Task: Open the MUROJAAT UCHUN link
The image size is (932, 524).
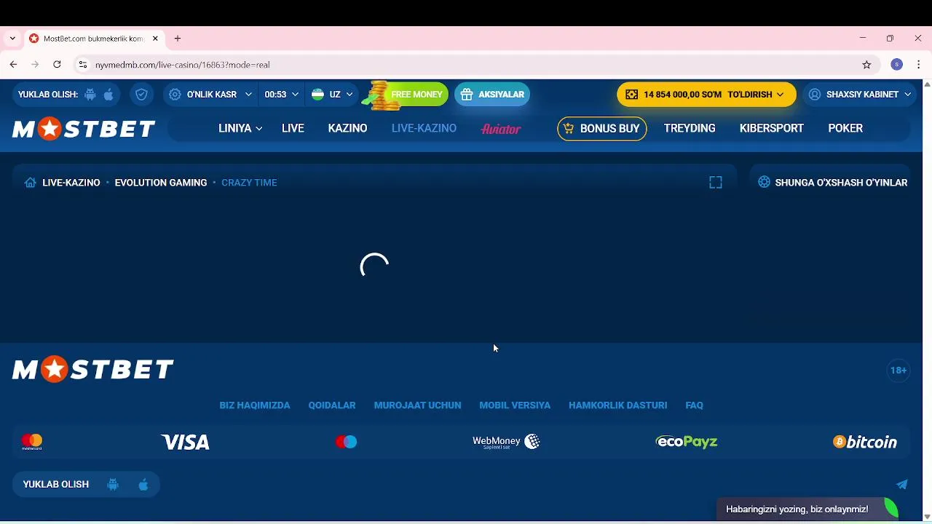Action: (x=417, y=405)
